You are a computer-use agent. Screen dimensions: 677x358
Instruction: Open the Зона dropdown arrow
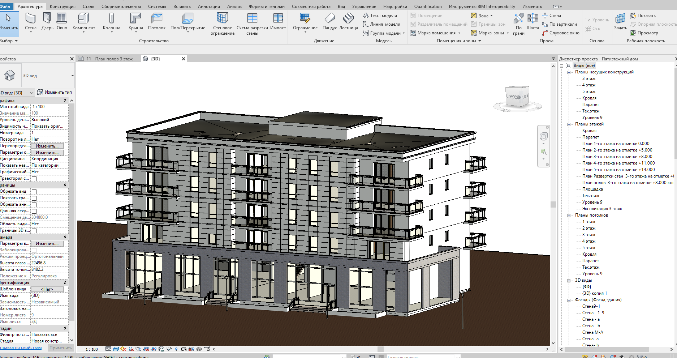coord(491,16)
